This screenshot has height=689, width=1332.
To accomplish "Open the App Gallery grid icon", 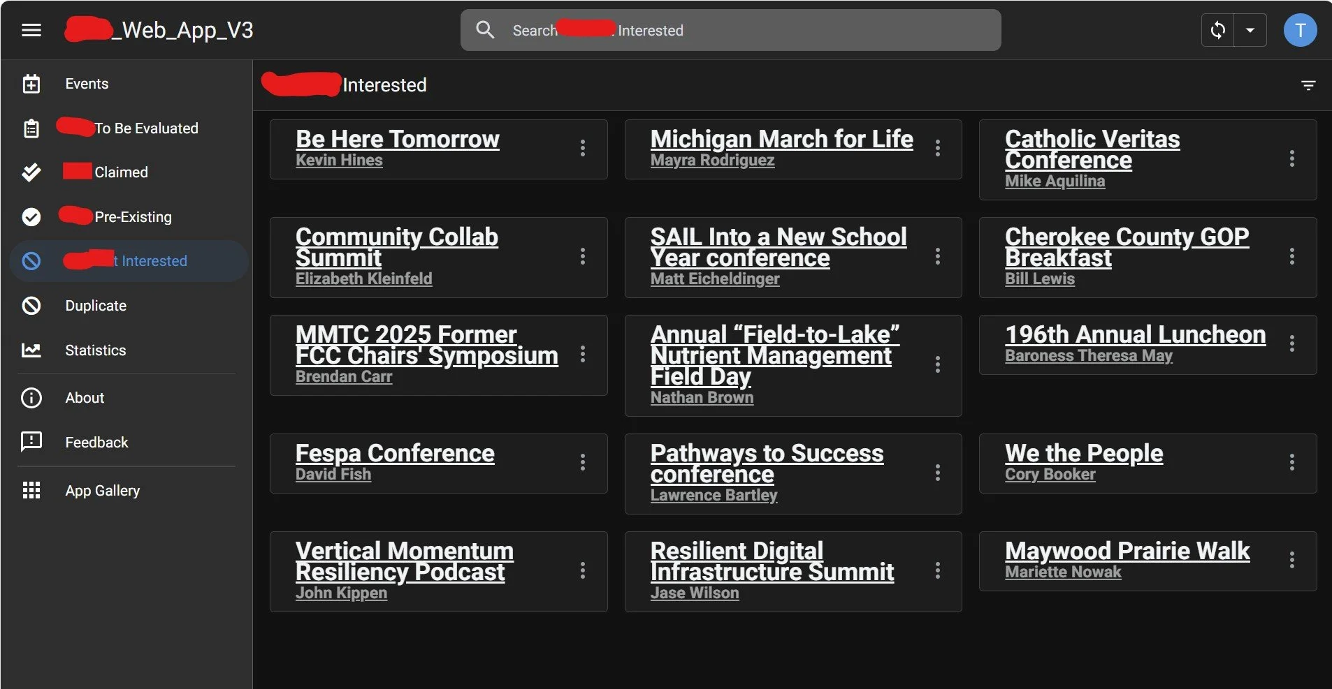I will pos(31,490).
